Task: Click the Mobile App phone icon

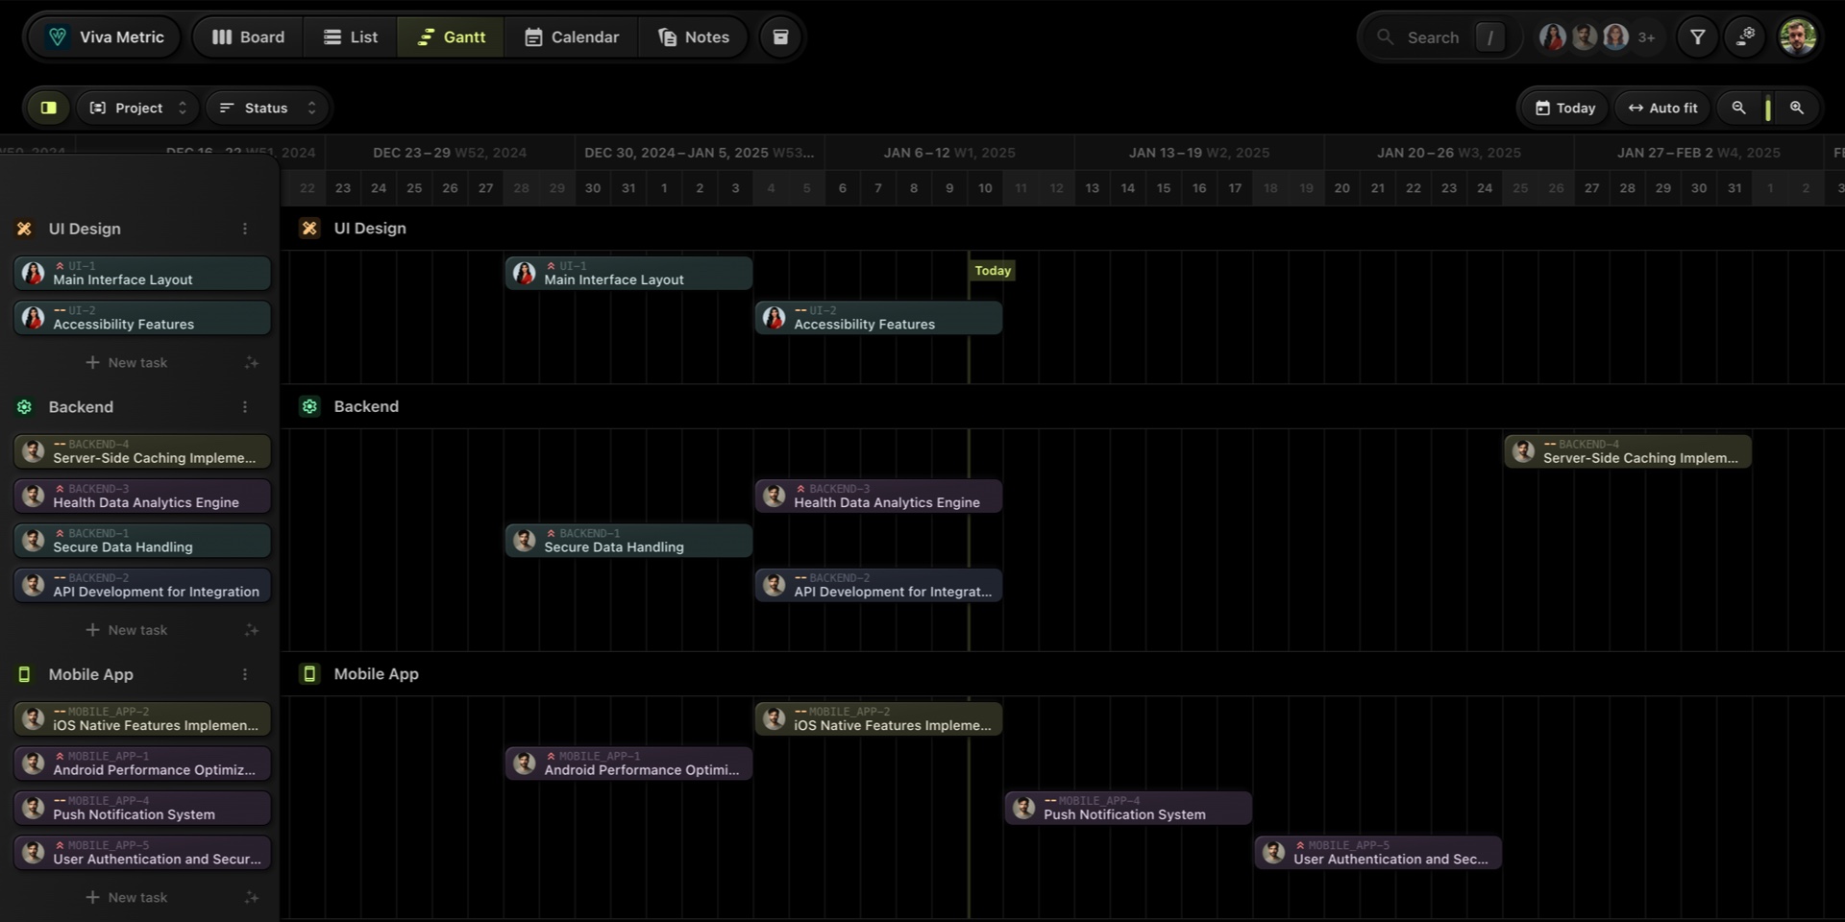Action: (x=24, y=674)
